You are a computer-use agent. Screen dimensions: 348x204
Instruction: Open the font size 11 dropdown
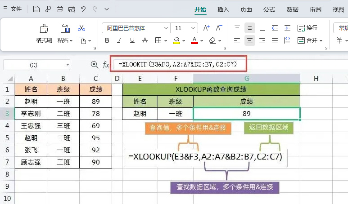[193, 28]
